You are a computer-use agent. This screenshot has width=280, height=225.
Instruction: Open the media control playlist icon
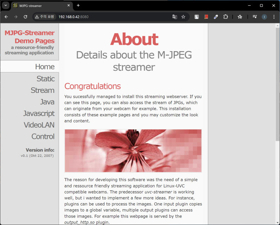(x=255, y=17)
